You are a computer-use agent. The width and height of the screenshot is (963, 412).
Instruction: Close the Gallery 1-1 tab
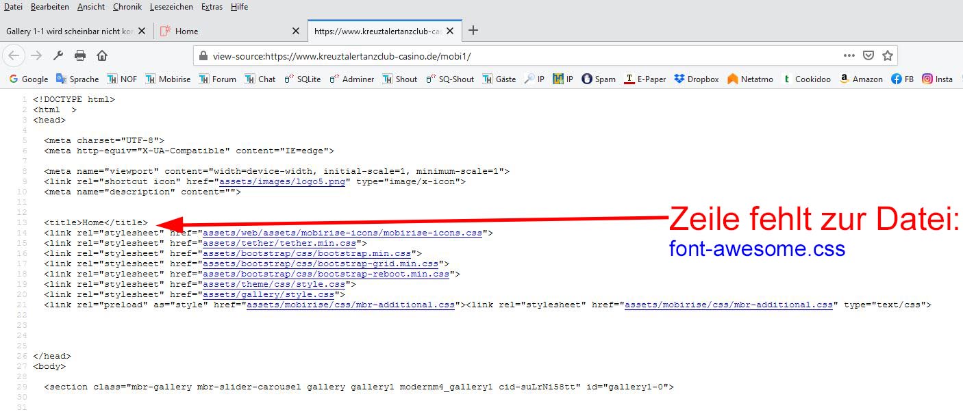[x=142, y=31]
